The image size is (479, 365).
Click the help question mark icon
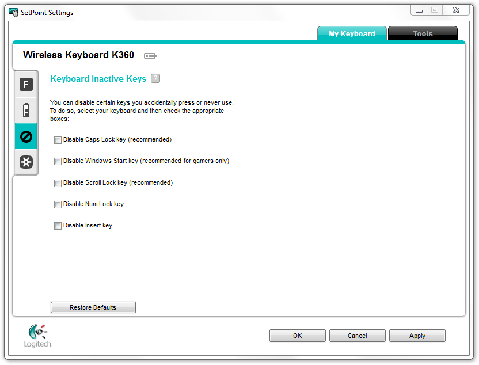pos(155,79)
